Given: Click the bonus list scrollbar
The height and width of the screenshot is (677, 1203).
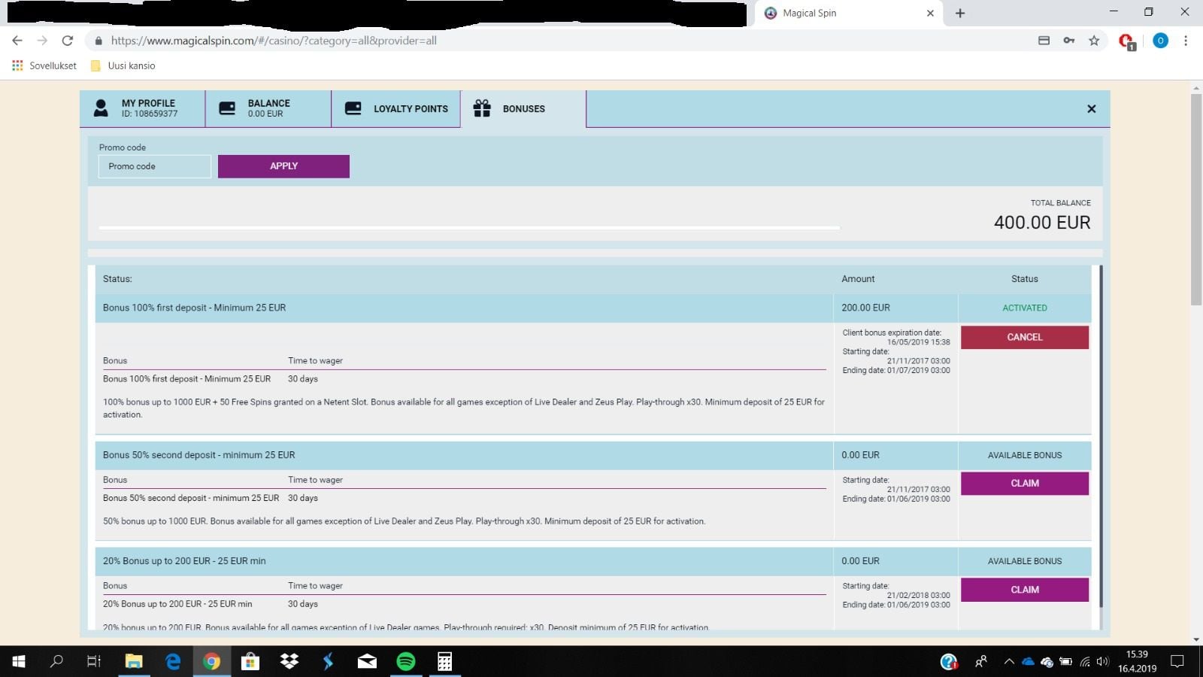Looking at the screenshot, I should pos(1101,436).
